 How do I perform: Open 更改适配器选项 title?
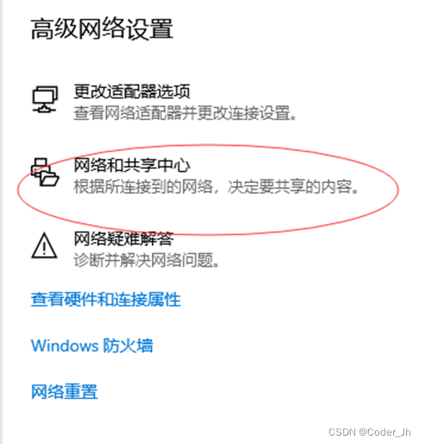[x=132, y=91]
